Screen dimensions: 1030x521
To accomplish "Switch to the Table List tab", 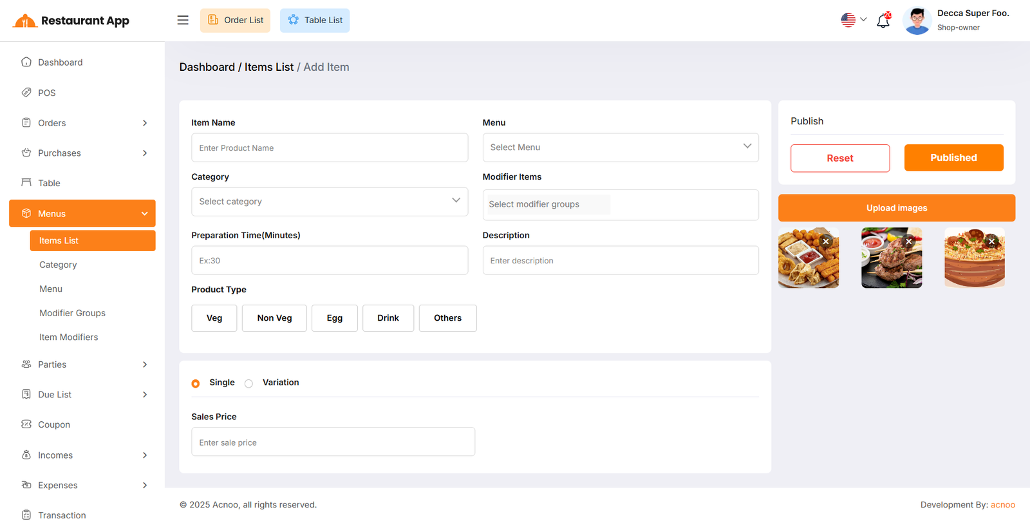I will click(x=315, y=20).
